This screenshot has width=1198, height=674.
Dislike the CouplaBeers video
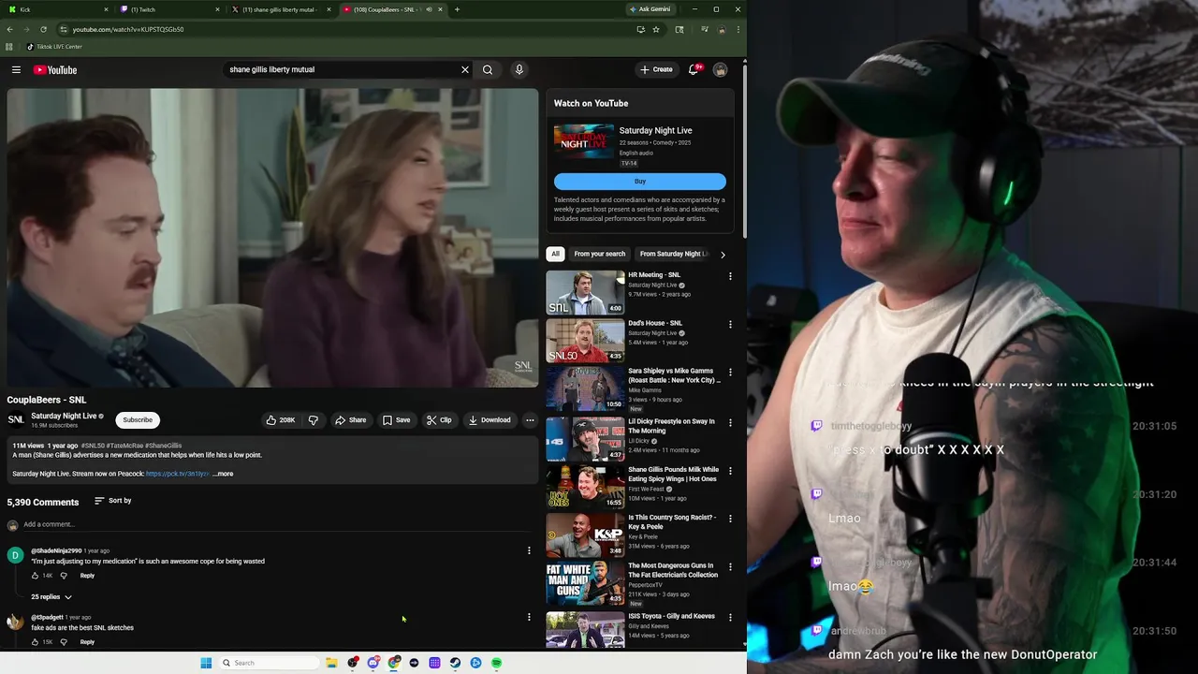coord(314,420)
